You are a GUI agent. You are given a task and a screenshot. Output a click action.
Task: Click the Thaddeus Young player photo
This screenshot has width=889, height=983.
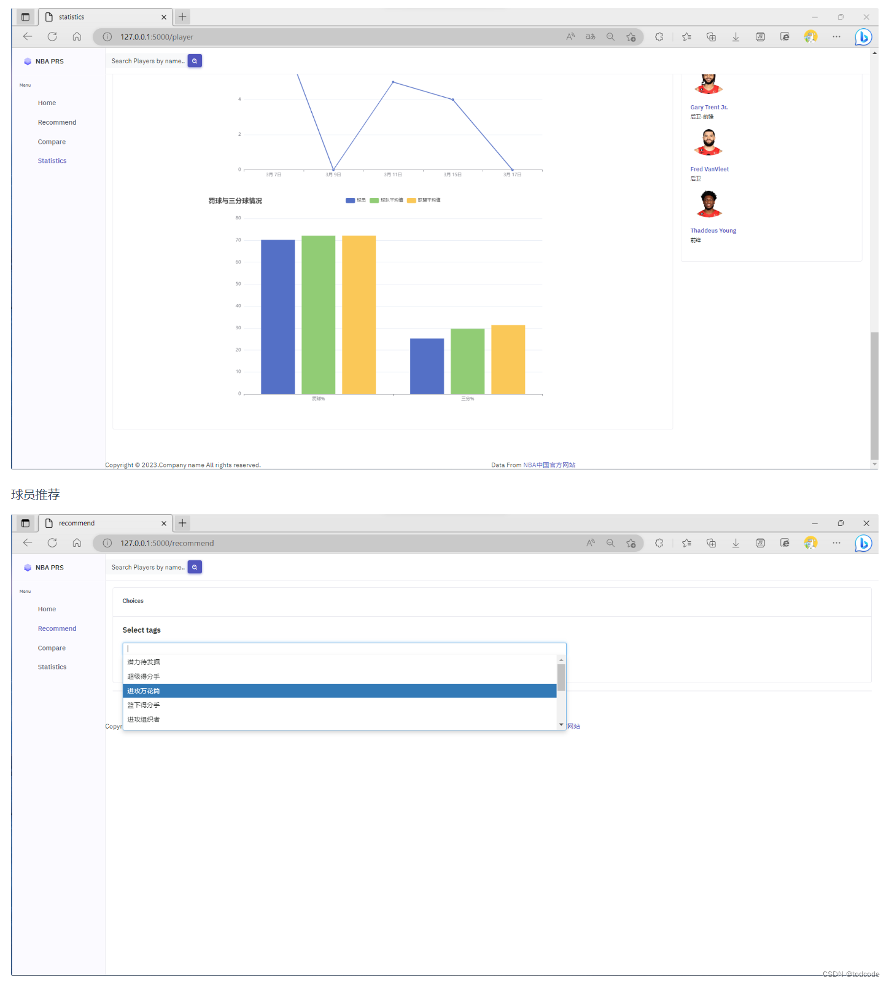tap(708, 204)
